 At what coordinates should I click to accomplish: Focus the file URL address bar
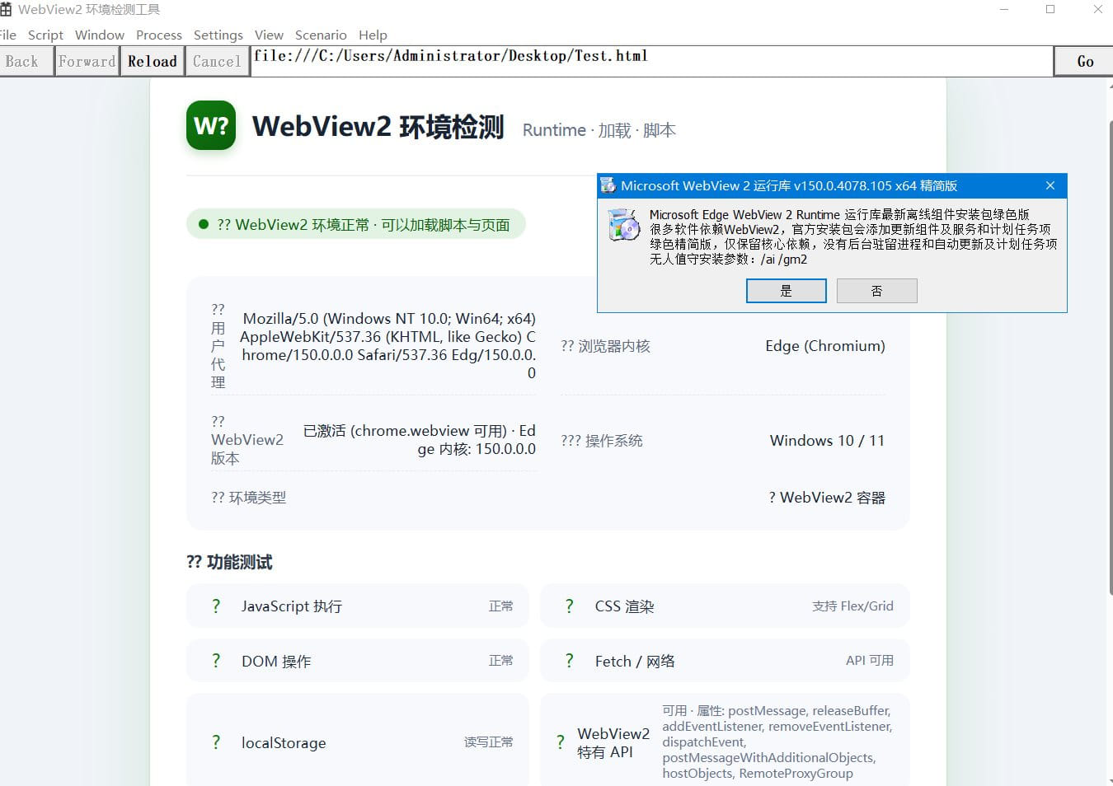coord(651,61)
